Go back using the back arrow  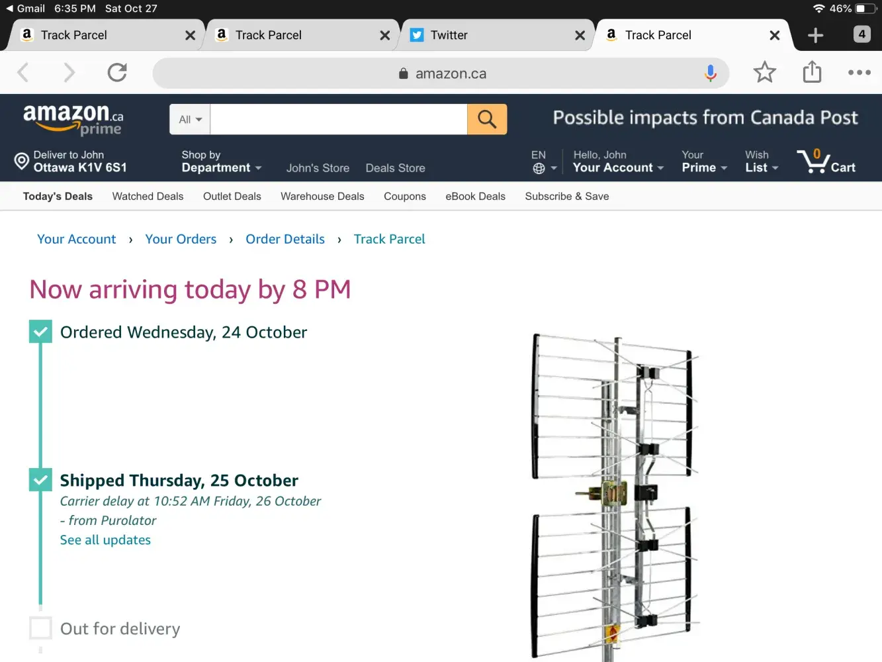click(x=23, y=72)
